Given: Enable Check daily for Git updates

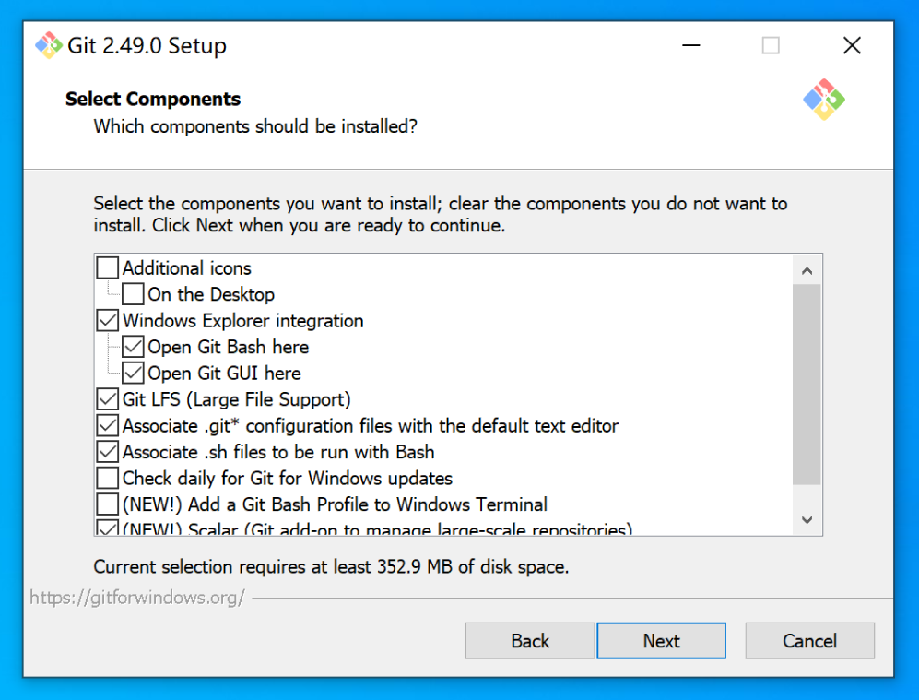Looking at the screenshot, I should click(108, 479).
